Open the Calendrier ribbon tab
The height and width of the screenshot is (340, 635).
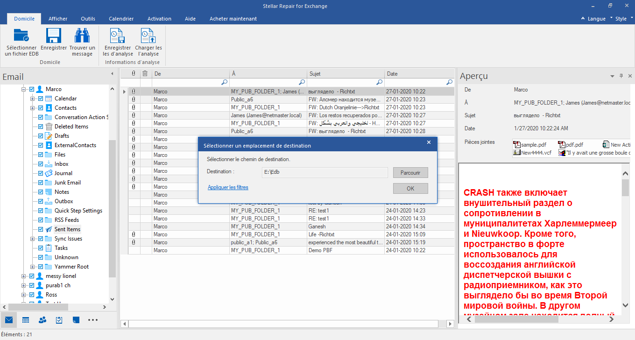pos(121,19)
